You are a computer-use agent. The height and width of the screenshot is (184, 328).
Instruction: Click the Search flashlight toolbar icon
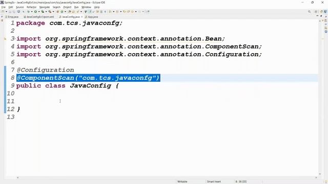point(77,12)
